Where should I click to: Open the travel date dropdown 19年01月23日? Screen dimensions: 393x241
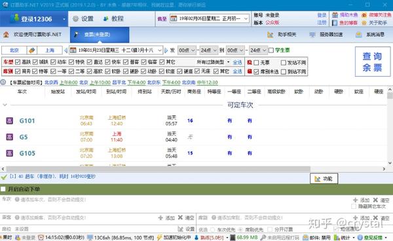coord(160,50)
